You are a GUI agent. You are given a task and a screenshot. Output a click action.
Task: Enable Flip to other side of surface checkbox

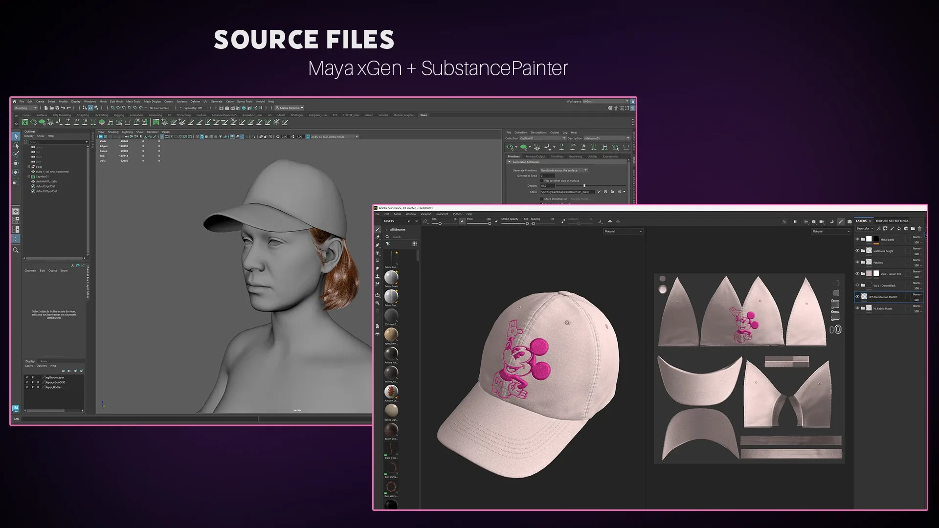point(541,180)
